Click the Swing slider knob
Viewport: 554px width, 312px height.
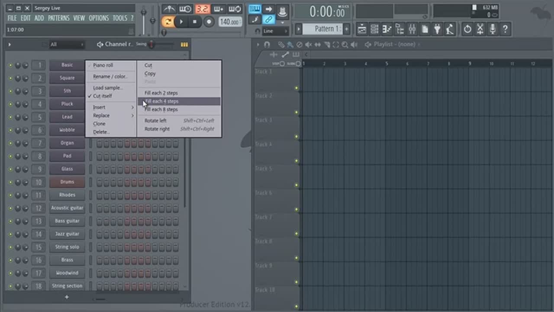coord(151,44)
